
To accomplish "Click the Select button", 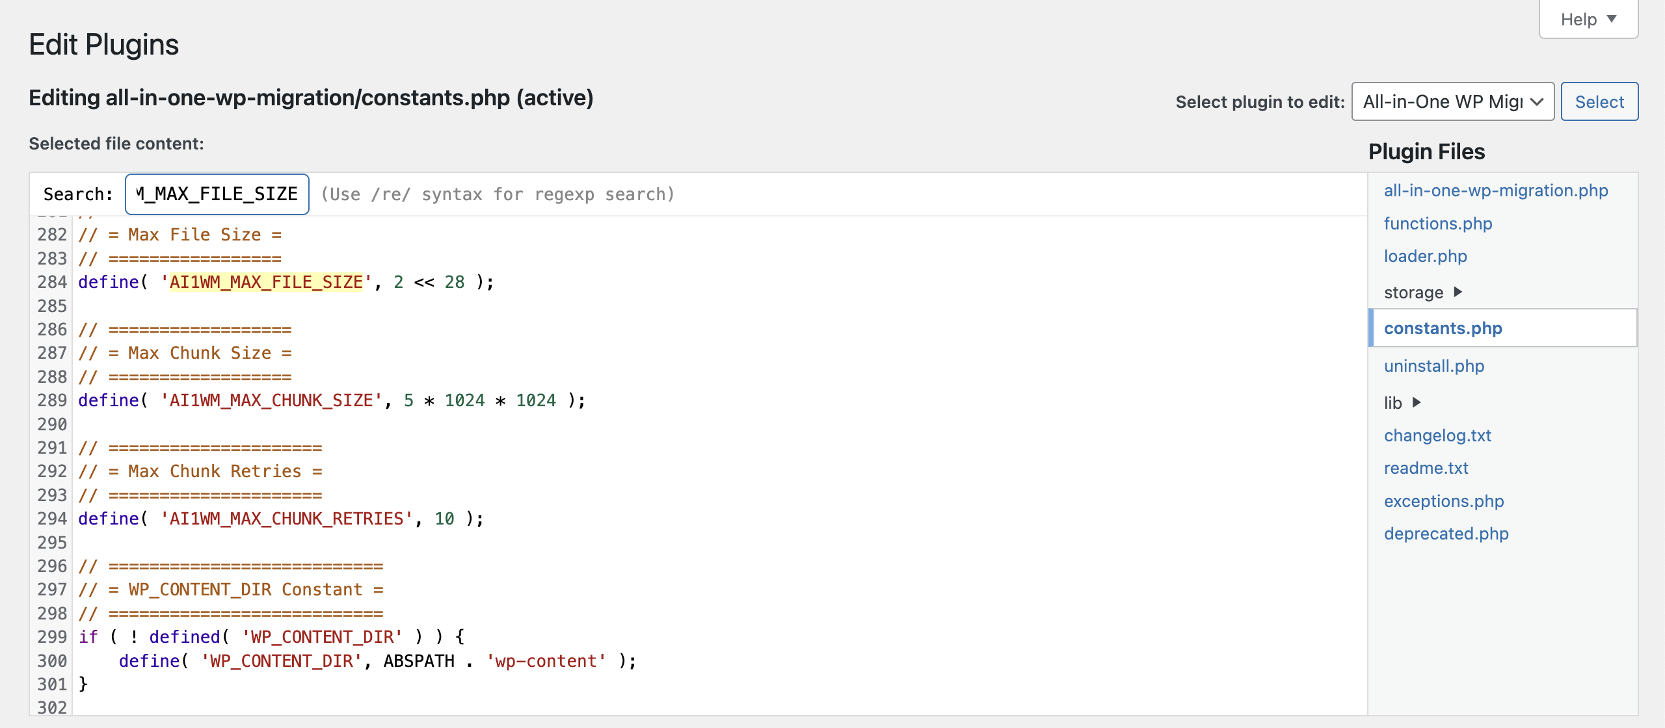I will [1599, 101].
